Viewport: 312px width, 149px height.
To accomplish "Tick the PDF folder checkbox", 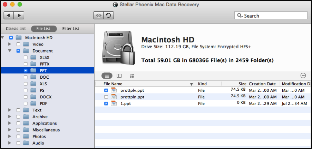I will 26,103.
